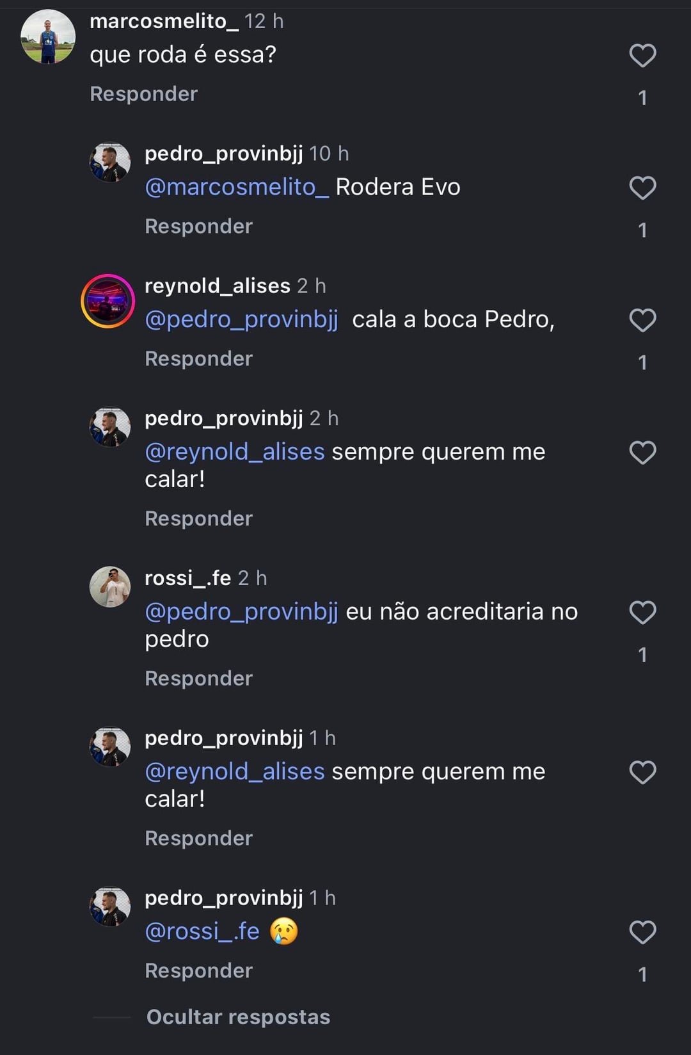This screenshot has height=1055, width=691.
Task: Like pedro_provinbjj's crying emoji reply
Action: click(x=642, y=932)
